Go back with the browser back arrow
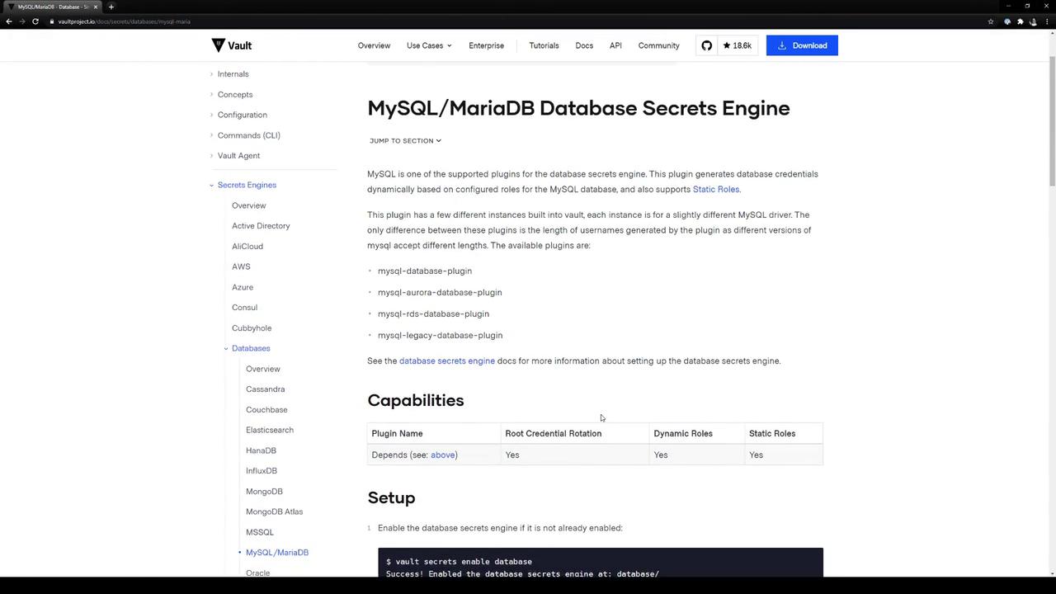Image resolution: width=1056 pixels, height=594 pixels. 9,21
